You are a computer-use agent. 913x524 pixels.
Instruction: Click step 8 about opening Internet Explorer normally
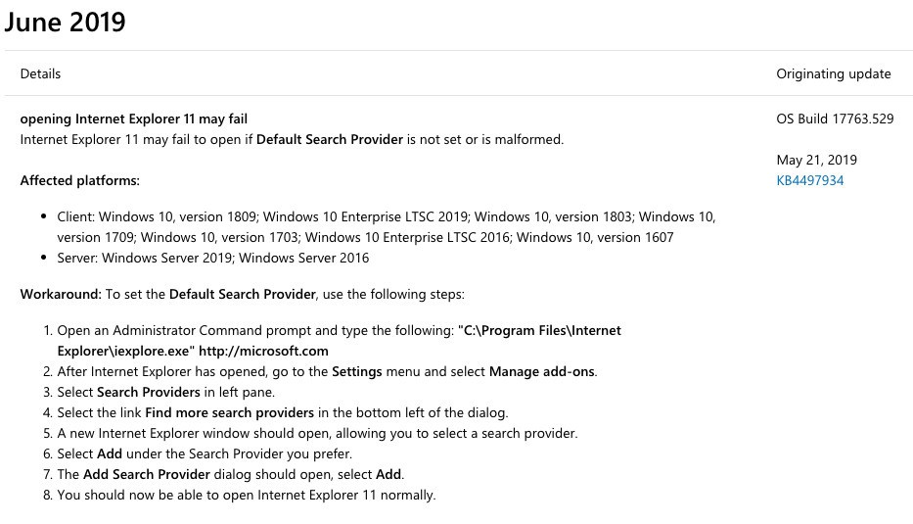[246, 495]
